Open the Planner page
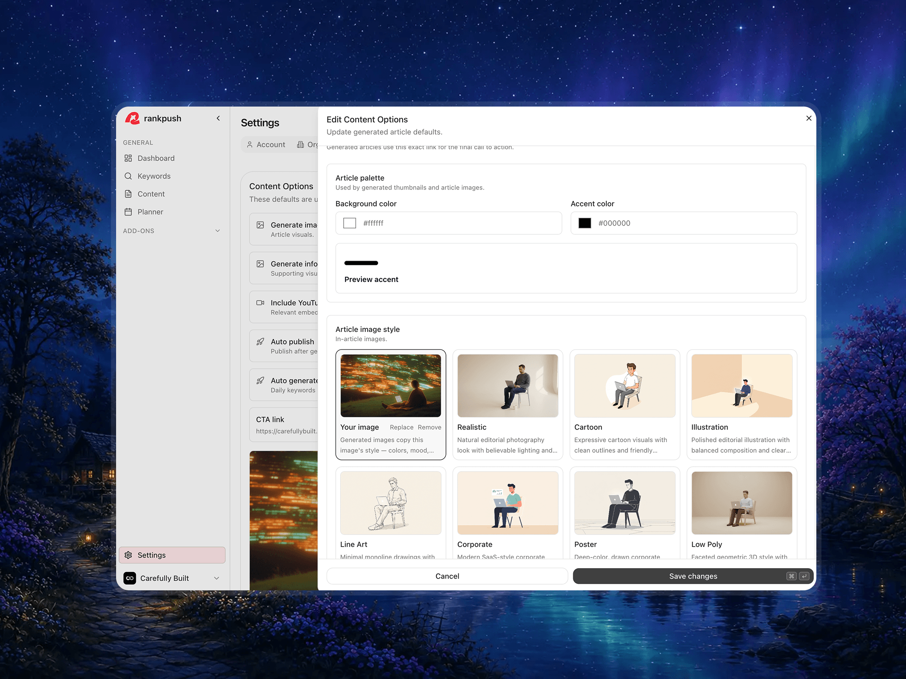906x679 pixels. (x=172, y=212)
